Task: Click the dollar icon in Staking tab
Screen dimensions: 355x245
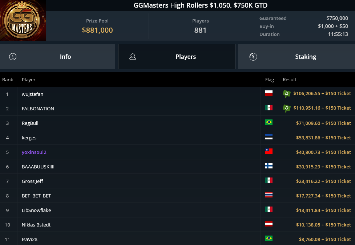Action: point(253,57)
